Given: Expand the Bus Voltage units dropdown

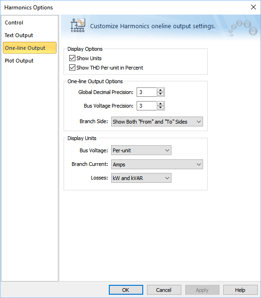Looking at the screenshot, I should coord(141,150).
